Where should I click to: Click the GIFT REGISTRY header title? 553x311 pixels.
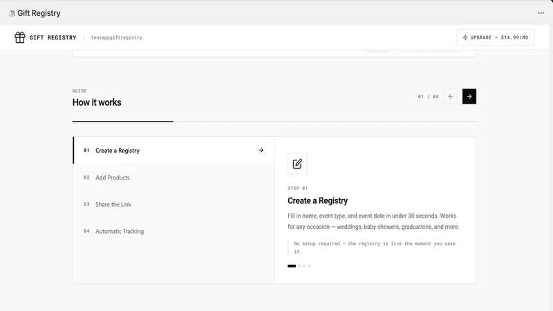(53, 37)
